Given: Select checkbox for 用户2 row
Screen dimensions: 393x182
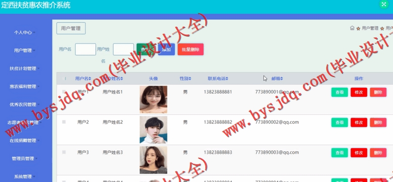Looking at the screenshot, I should (64, 122).
